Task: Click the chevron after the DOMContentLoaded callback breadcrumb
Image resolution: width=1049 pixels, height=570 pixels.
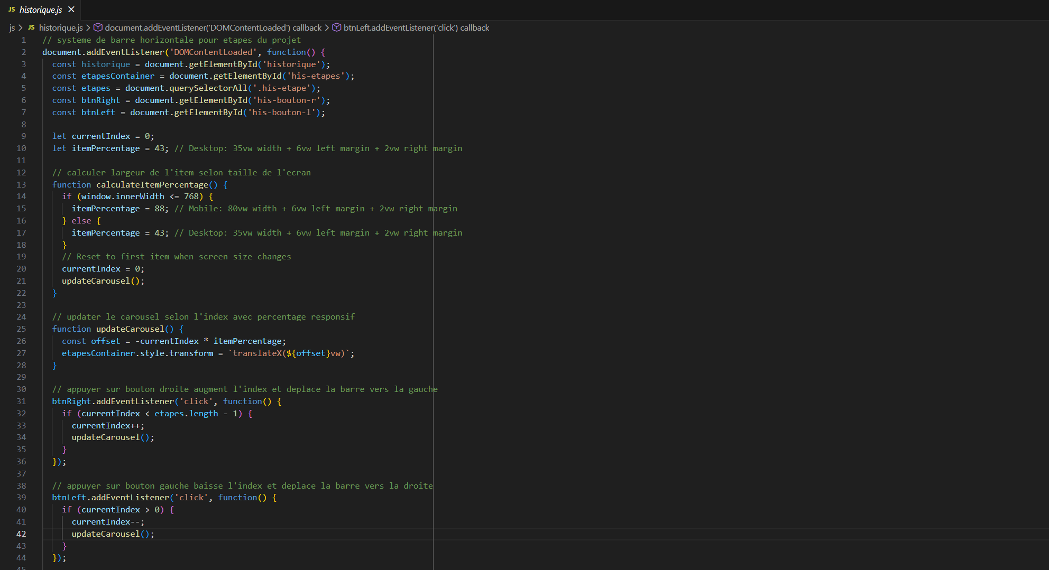Action: coord(327,27)
